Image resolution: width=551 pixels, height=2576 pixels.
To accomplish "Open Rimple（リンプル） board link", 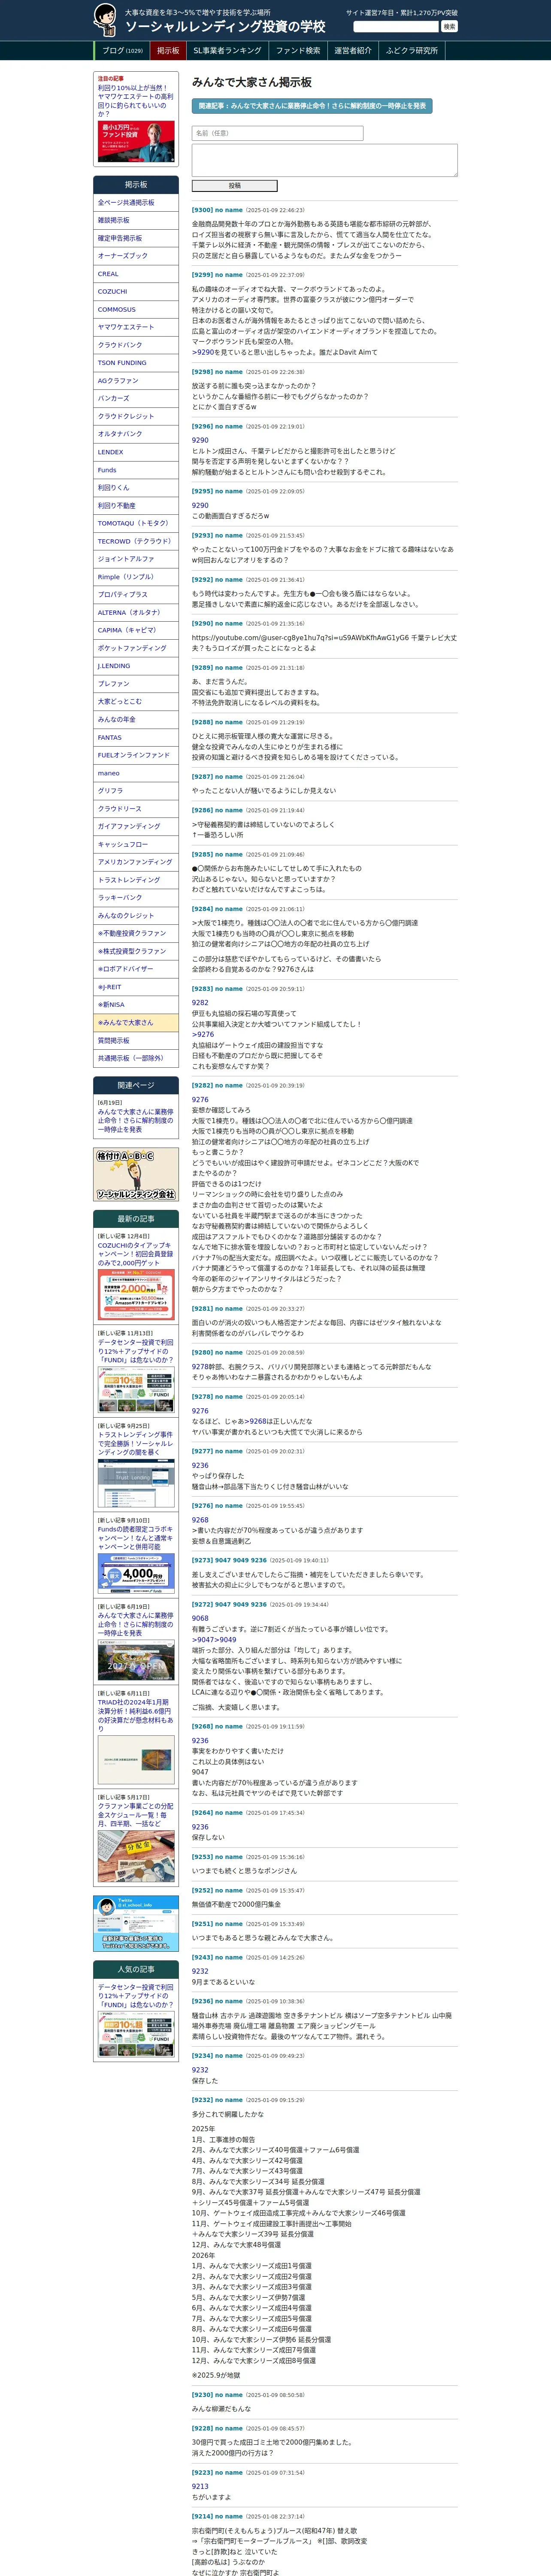I will click(x=136, y=577).
